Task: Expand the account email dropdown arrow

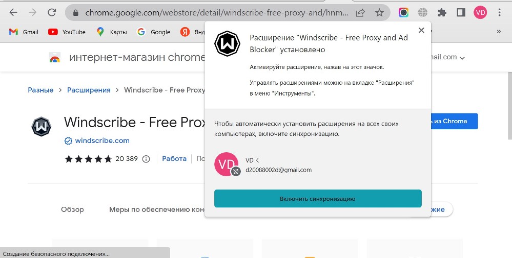Action: (462, 58)
